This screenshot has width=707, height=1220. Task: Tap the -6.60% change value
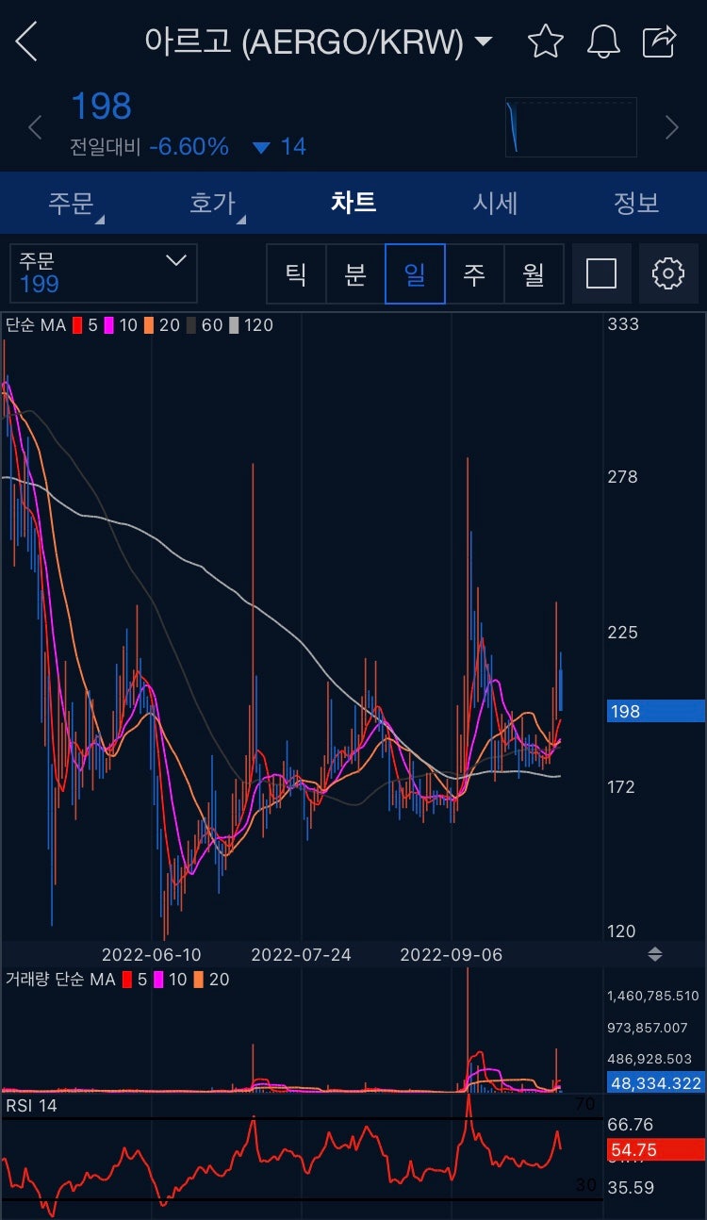[x=189, y=147]
